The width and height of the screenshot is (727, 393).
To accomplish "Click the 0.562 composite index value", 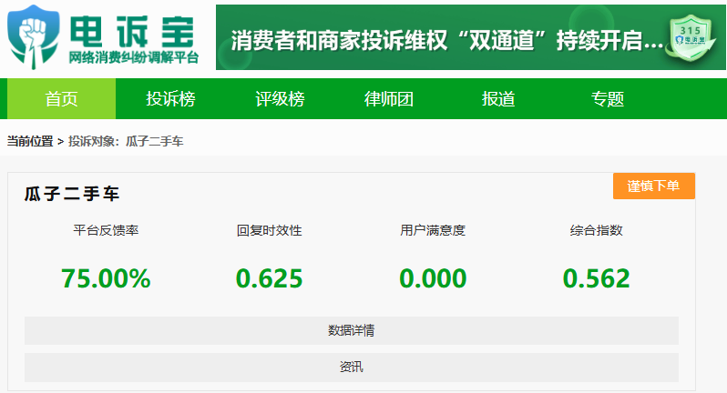I will click(596, 278).
